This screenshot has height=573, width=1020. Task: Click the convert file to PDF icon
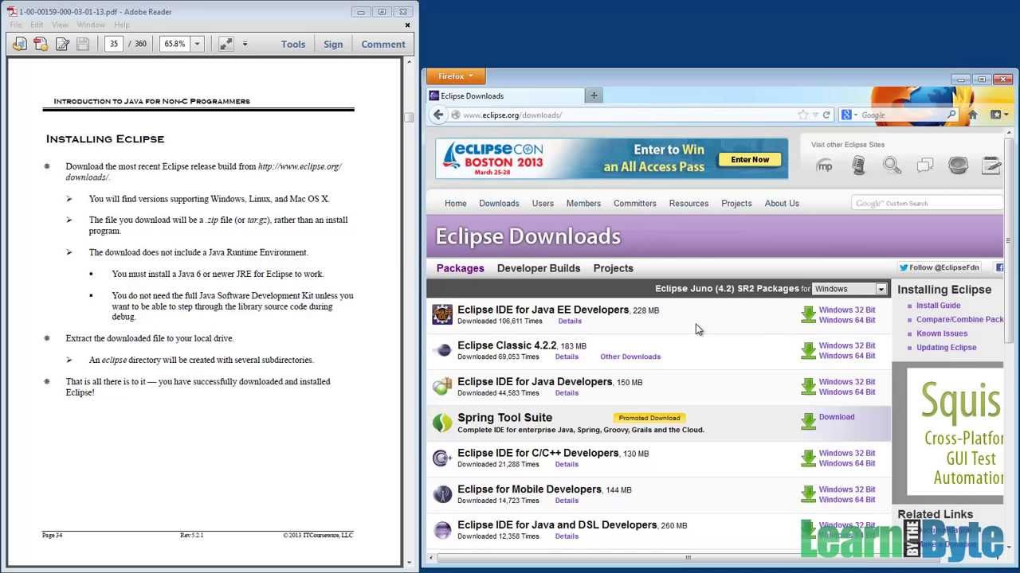coord(41,44)
